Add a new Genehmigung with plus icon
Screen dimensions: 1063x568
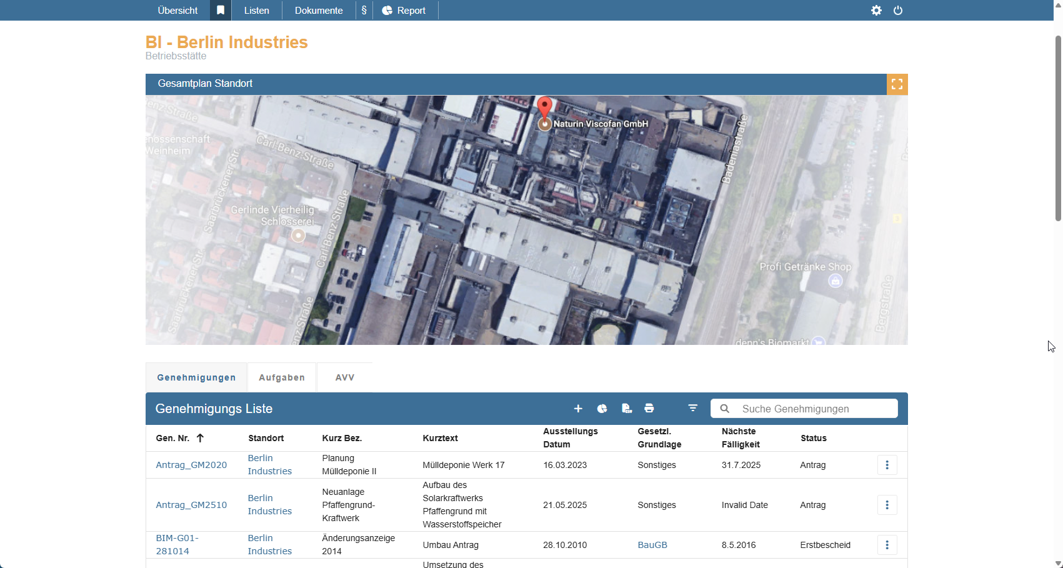click(578, 409)
